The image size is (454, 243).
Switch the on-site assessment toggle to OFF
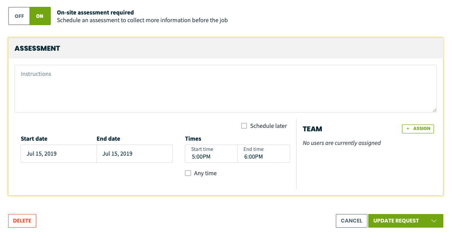tap(19, 16)
